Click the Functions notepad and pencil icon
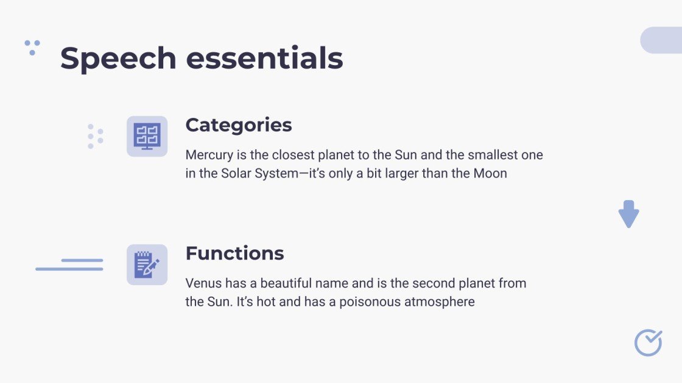Image resolution: width=682 pixels, height=383 pixels. [x=147, y=264]
